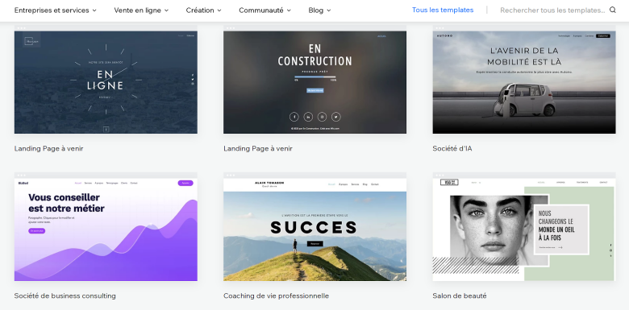This screenshot has height=310, width=629.
Task: Click the NOUS CHANGEONS LE MONDE text box
Action: coord(561,229)
